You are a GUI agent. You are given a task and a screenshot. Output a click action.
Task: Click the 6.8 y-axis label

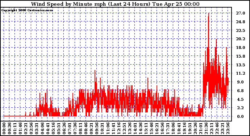241,91
